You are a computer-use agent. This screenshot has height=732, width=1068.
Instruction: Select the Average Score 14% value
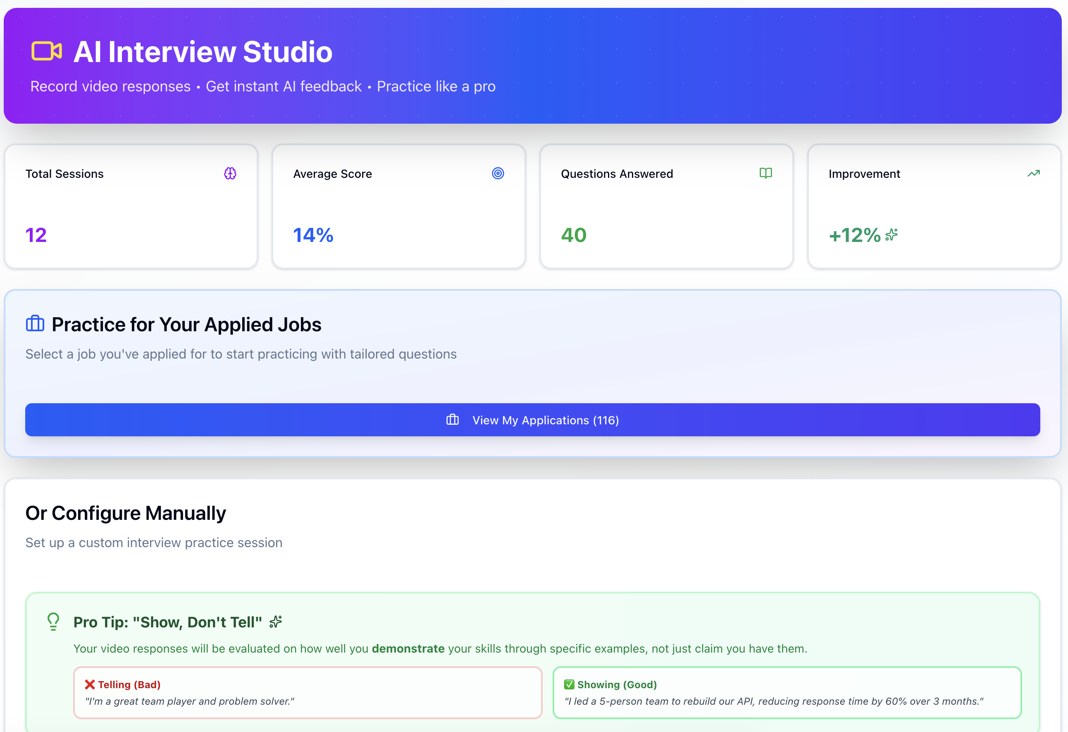(x=313, y=235)
